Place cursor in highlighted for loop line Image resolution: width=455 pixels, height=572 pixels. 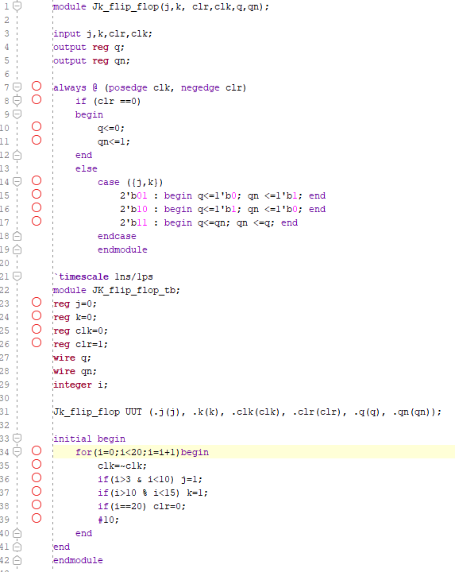tap(254, 452)
